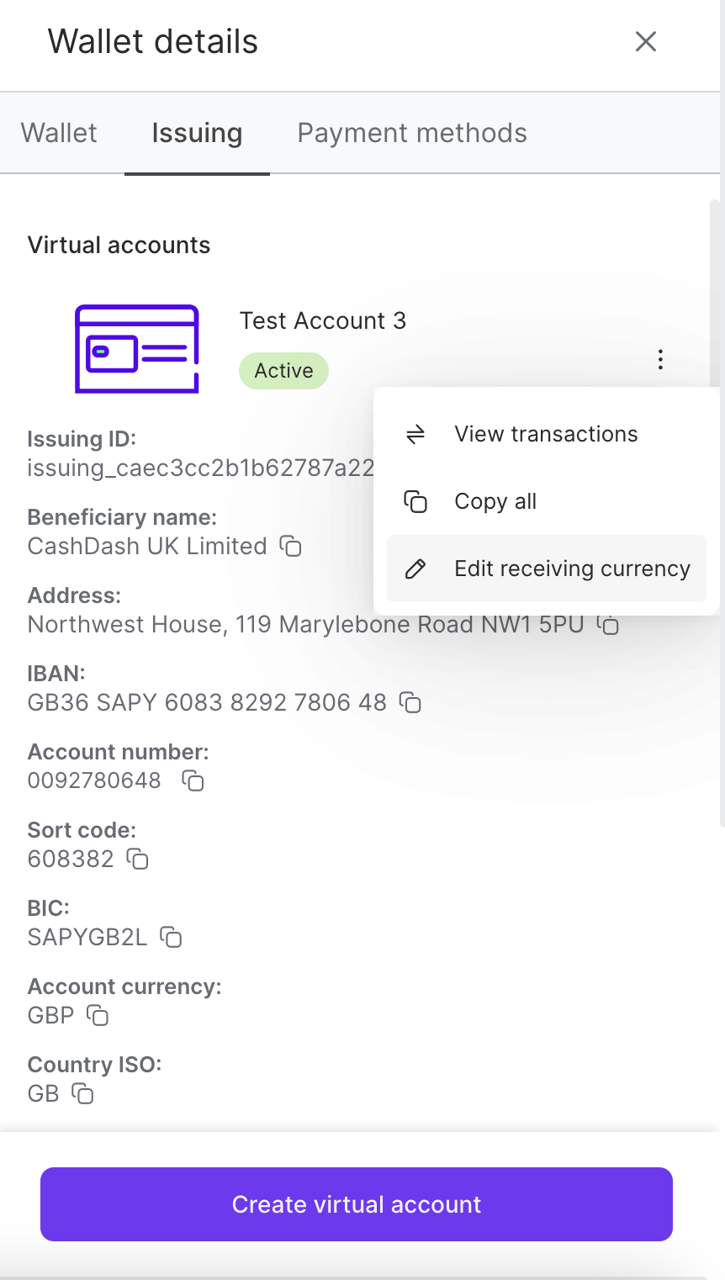Choose Copy all from the menu
Image resolution: width=725 pixels, height=1280 pixels.
495,501
